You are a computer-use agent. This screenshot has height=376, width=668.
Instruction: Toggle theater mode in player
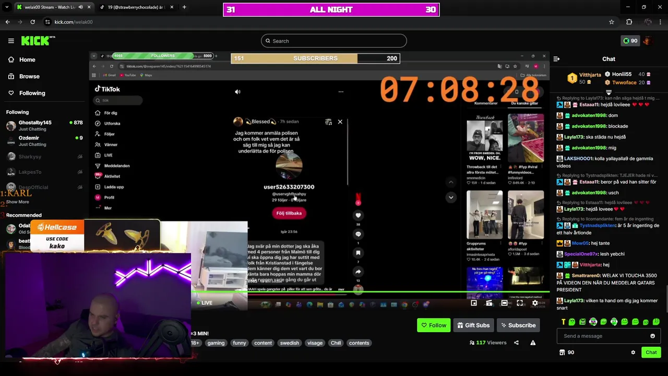(504, 303)
